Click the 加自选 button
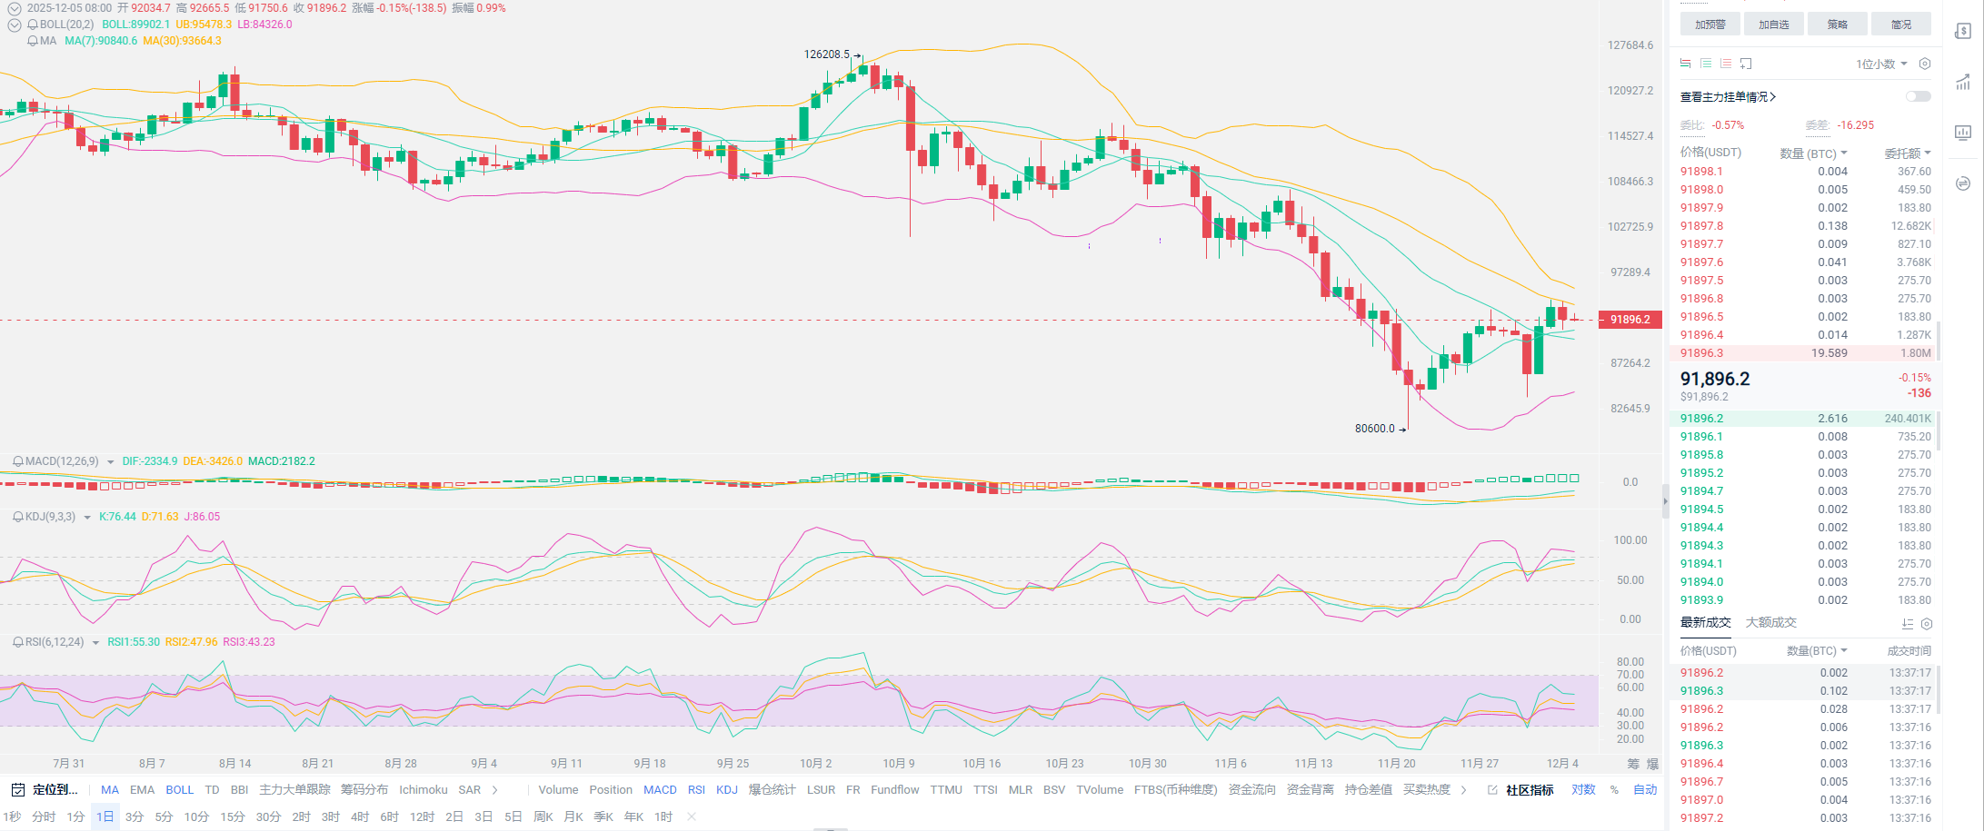 pyautogui.click(x=1773, y=25)
